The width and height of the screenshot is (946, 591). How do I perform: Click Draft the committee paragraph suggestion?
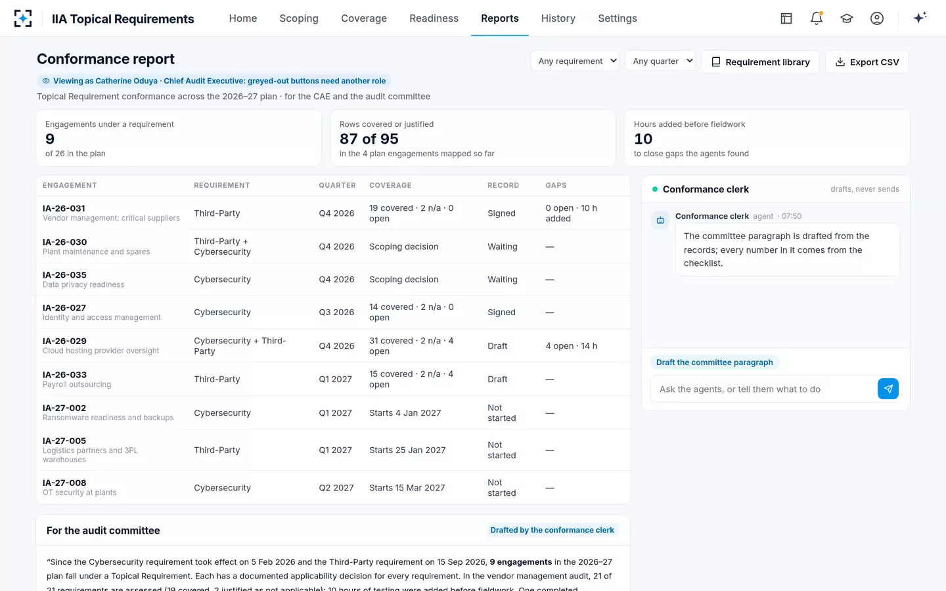[x=715, y=362]
